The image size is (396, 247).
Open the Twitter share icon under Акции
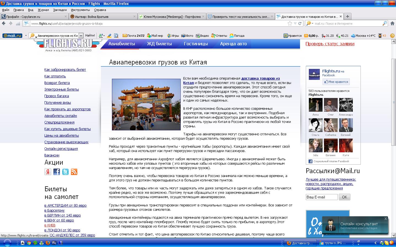[65, 172]
